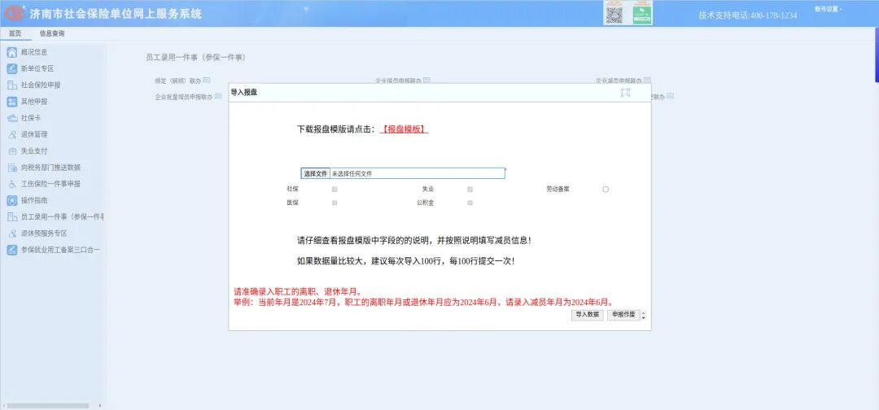This screenshot has height=410, width=879.
Task: Go to the 首页 tab
Action: pos(15,33)
